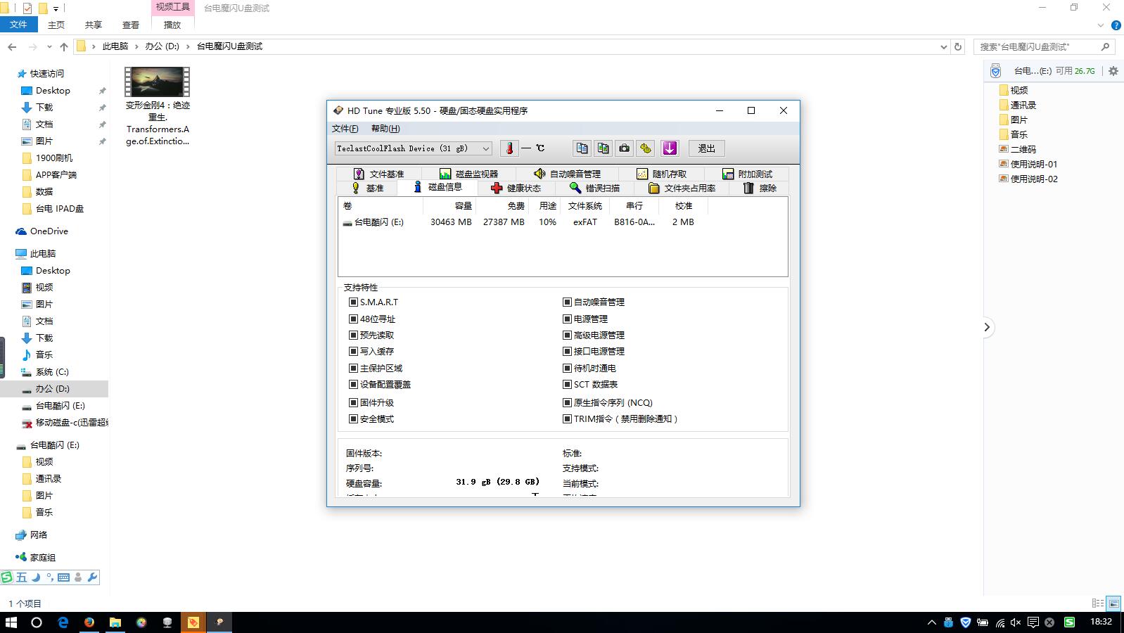Expand the ribbon with the chevron

click(x=1101, y=25)
